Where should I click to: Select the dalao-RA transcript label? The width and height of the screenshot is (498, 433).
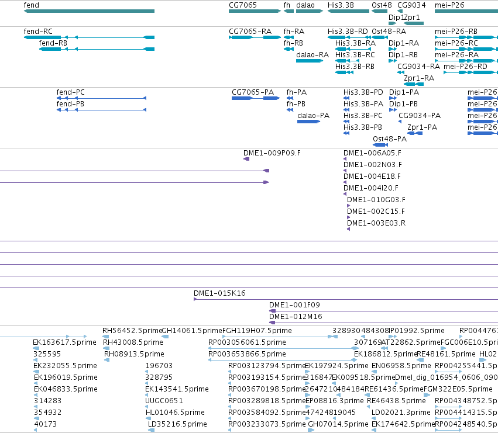312,55
